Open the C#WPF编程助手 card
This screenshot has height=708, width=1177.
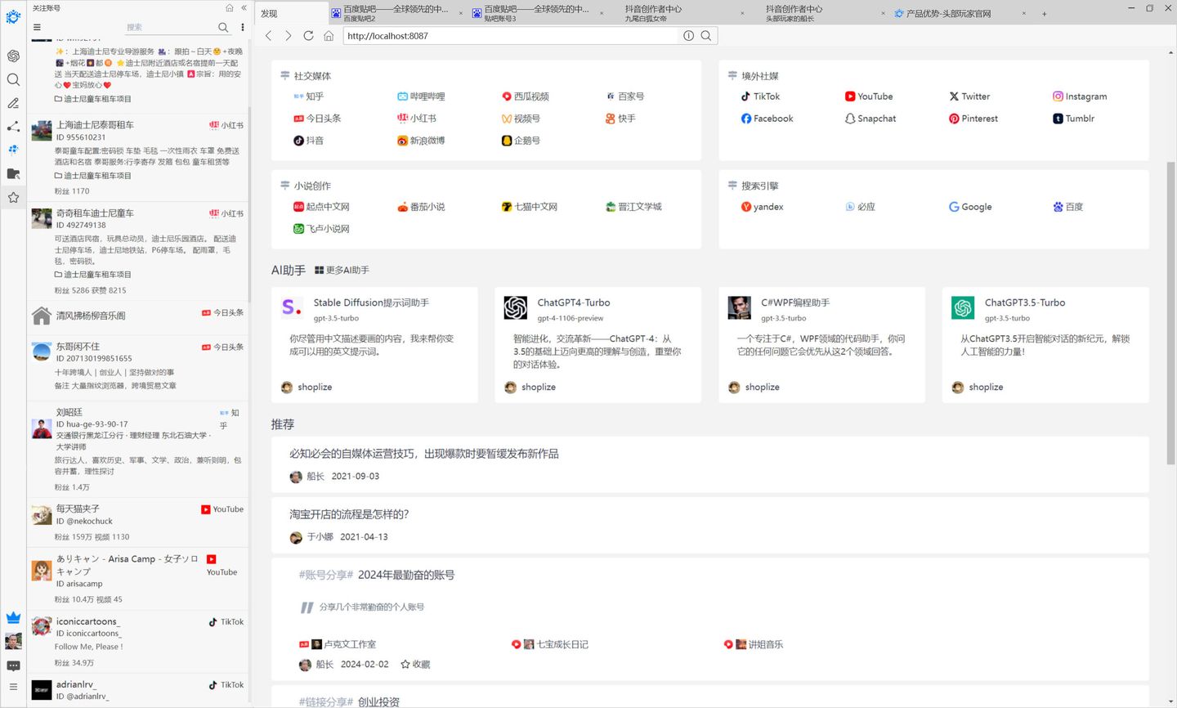point(821,344)
